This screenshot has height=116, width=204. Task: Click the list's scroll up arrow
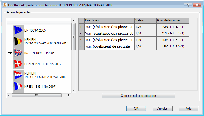pyautogui.click(x=74, y=21)
